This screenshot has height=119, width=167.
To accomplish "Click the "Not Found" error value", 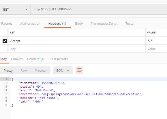I will pos(44,90).
